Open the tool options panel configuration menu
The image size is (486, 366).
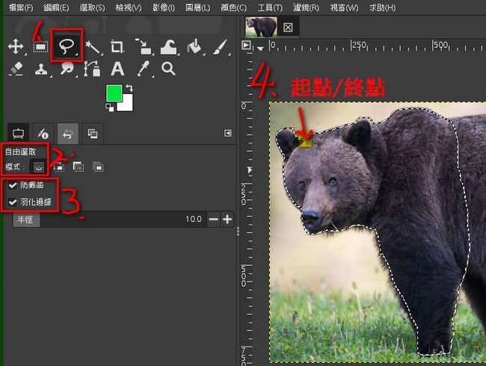coord(228,133)
